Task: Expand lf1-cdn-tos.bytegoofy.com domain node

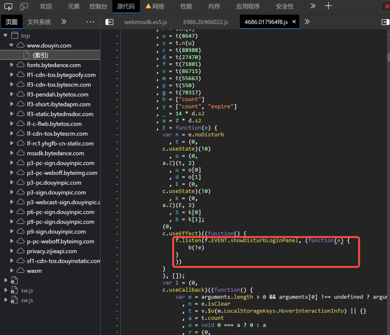Action: [x=12, y=75]
